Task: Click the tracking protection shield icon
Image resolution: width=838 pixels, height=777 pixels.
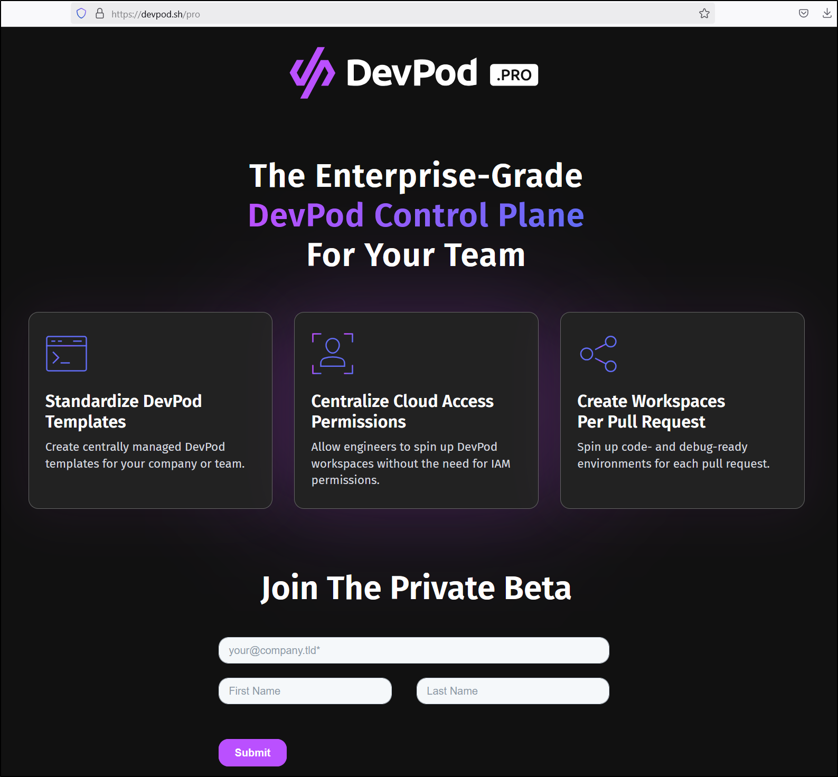Action: click(81, 14)
